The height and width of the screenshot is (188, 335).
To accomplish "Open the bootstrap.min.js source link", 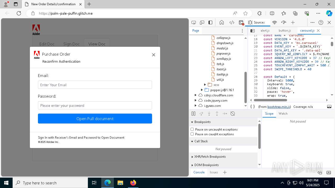I will tap(279, 107).
